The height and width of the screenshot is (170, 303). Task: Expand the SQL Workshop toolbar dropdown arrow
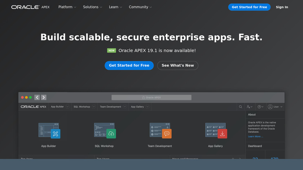point(94,107)
